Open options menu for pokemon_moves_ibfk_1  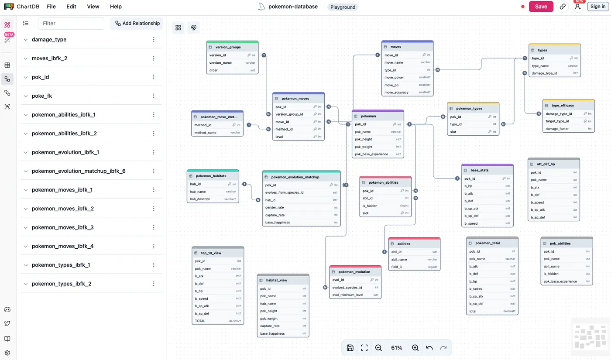[x=154, y=190]
